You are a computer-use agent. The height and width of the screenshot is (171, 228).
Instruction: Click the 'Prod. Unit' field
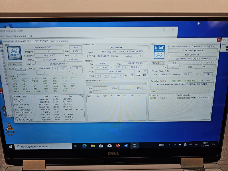pos(73,60)
